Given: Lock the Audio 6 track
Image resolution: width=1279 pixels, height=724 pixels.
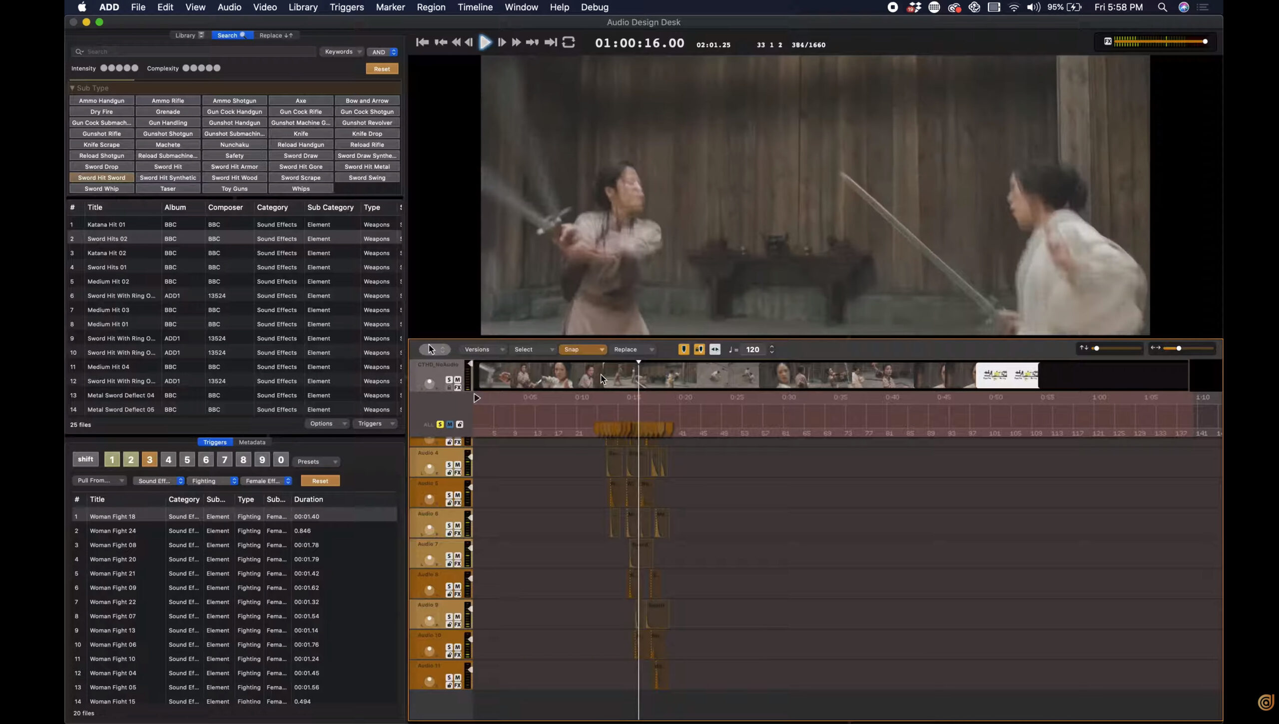Looking at the screenshot, I should pyautogui.click(x=449, y=533).
